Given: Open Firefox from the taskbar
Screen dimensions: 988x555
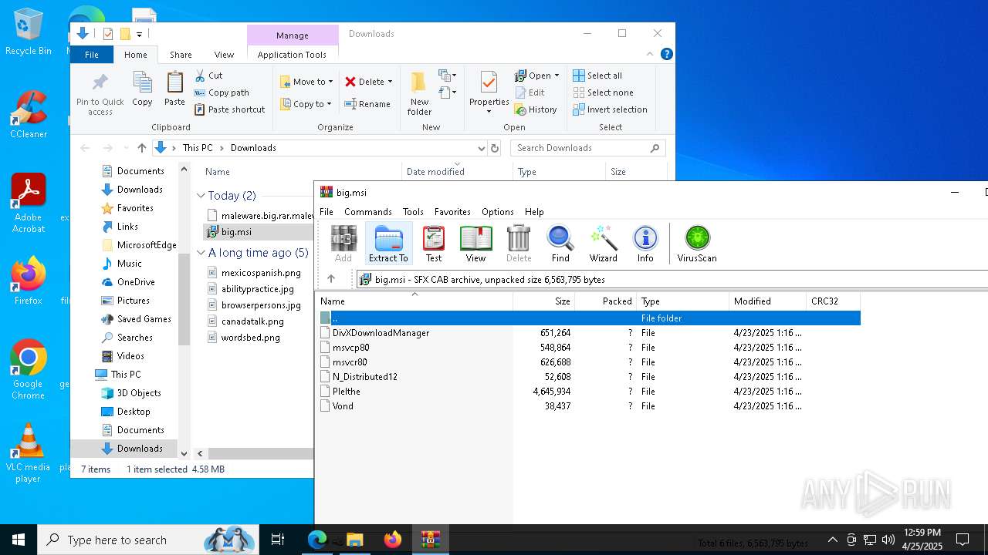Looking at the screenshot, I should click(393, 540).
